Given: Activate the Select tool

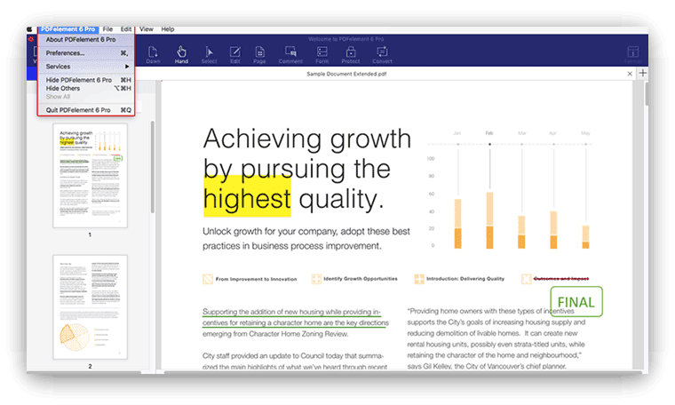Looking at the screenshot, I should click(x=209, y=54).
